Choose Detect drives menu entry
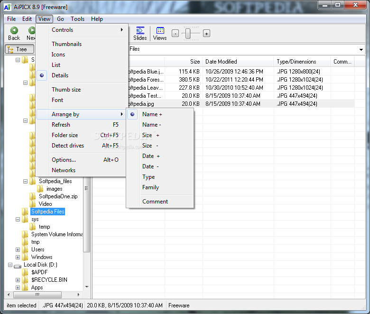This screenshot has width=370, height=314. (x=82, y=146)
